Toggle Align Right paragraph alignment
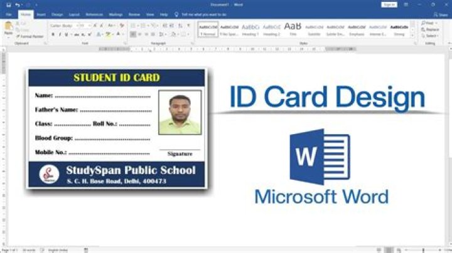Image resolution: width=452 pixels, height=253 pixels. pos(146,34)
